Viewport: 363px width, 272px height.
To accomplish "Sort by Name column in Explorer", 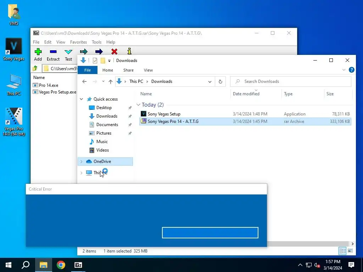I will coord(146,93).
